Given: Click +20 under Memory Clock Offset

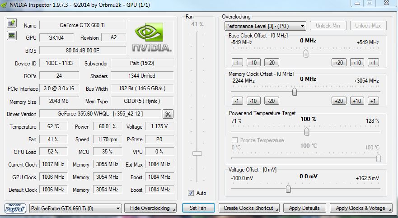Looking at the screenshot, I should tap(339, 101).
